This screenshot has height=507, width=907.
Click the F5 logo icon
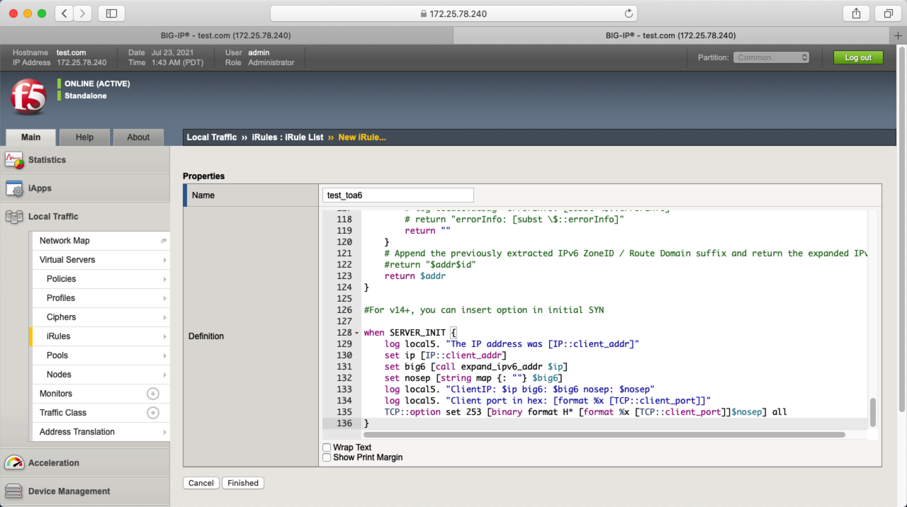(28, 96)
